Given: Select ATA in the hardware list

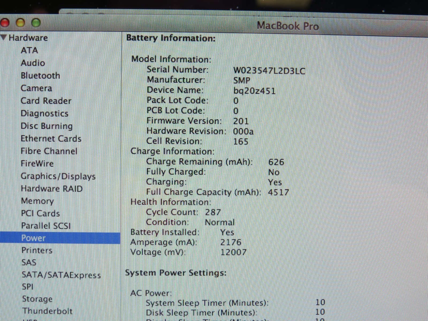Looking at the screenshot, I should [29, 50].
